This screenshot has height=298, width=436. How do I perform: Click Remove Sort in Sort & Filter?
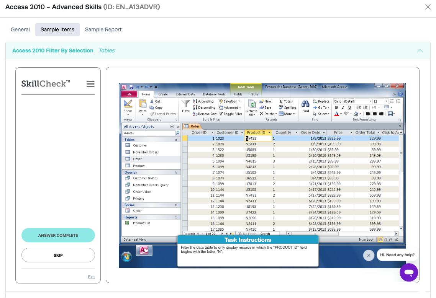(x=205, y=114)
